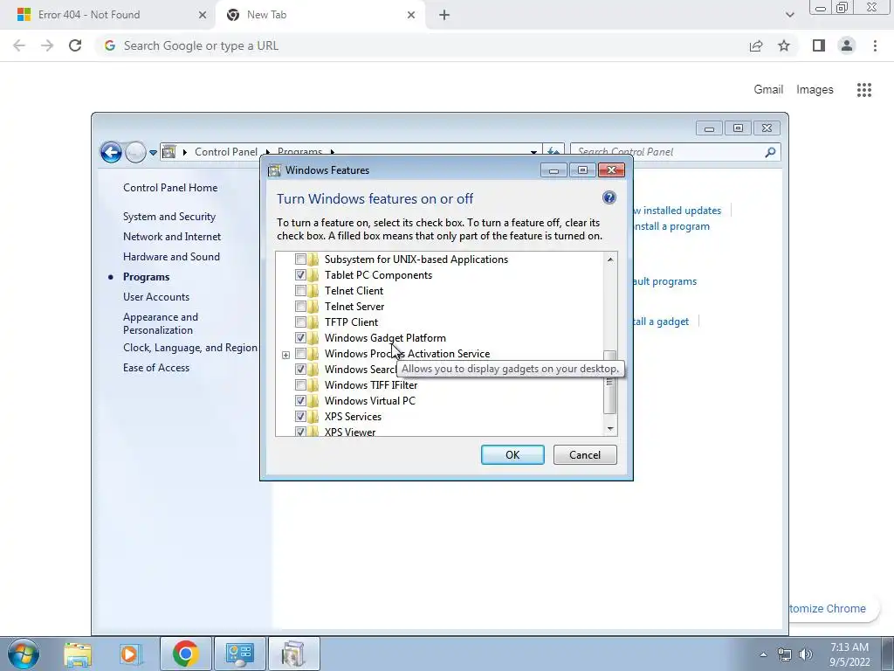Click the network tray icon
This screenshot has height=671, width=894.
(785, 654)
